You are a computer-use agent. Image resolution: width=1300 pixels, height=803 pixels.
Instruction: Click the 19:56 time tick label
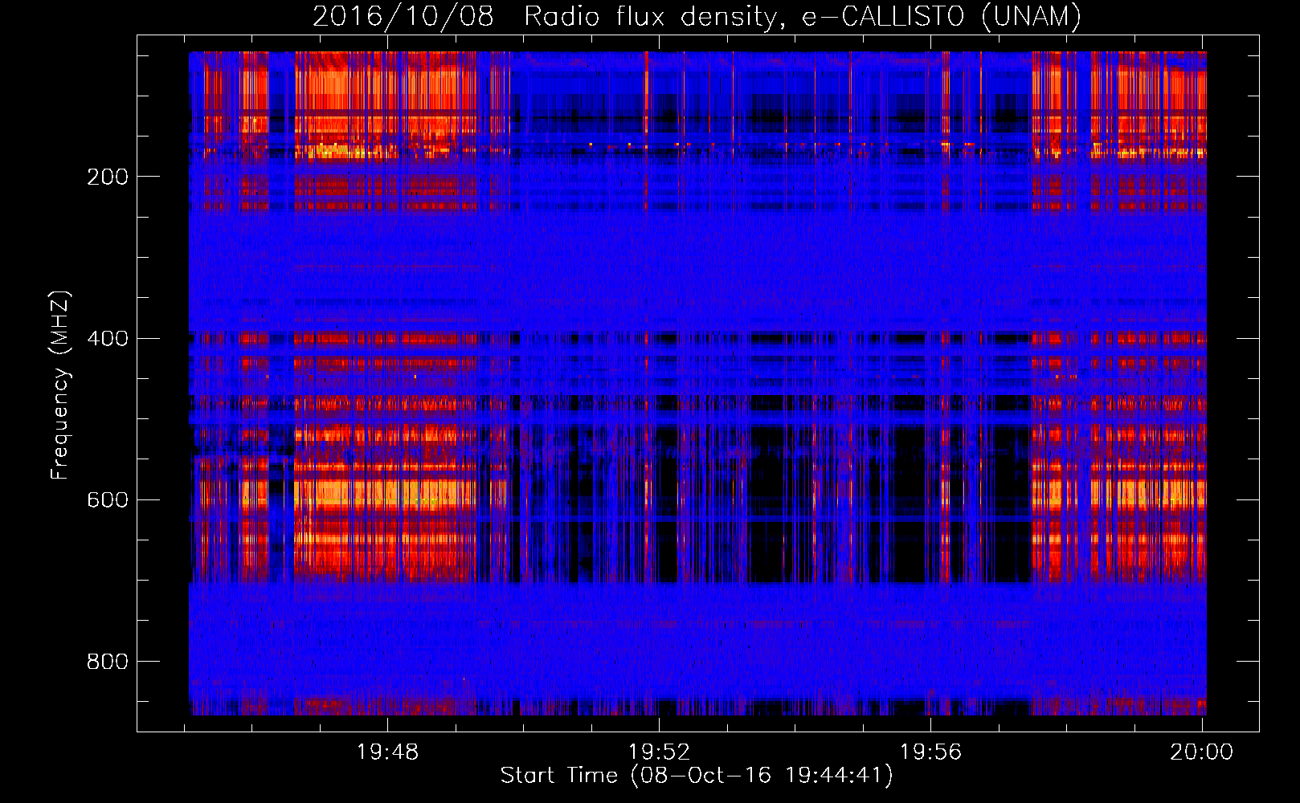pos(930,752)
